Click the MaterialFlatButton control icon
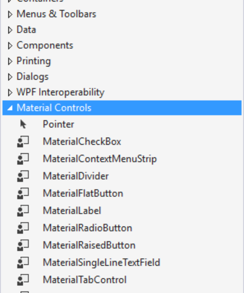244x293 pixels. point(23,193)
